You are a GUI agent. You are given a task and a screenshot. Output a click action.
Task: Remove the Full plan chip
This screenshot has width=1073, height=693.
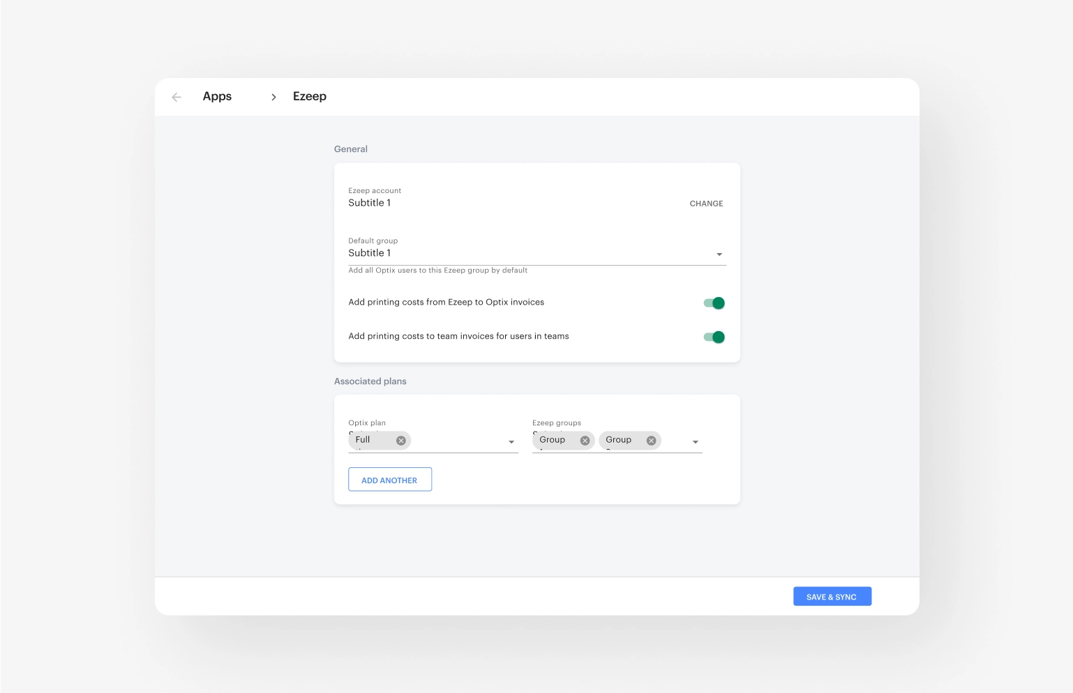coord(401,441)
